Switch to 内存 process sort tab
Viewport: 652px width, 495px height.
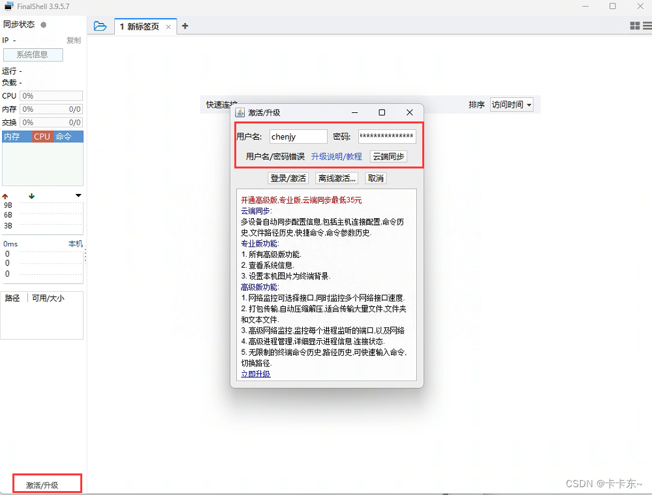pyautogui.click(x=16, y=136)
